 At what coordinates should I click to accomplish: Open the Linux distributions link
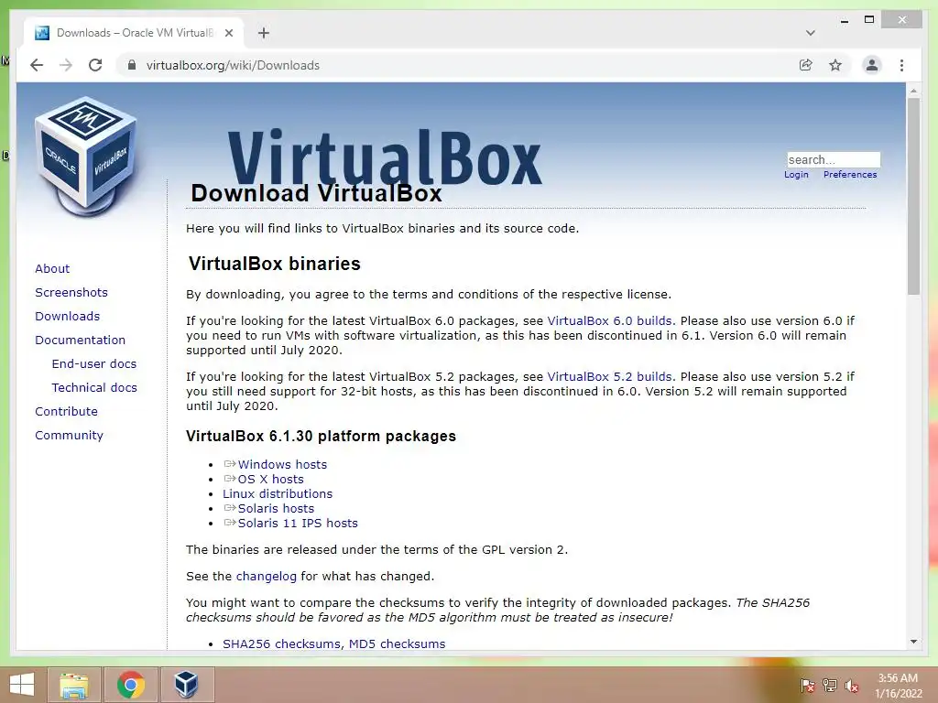278,493
